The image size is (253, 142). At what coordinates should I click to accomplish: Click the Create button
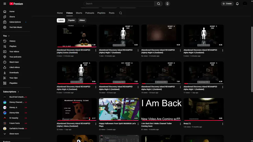point(227,4)
